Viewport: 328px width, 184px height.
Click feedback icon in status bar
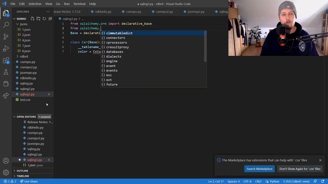(x=315, y=181)
